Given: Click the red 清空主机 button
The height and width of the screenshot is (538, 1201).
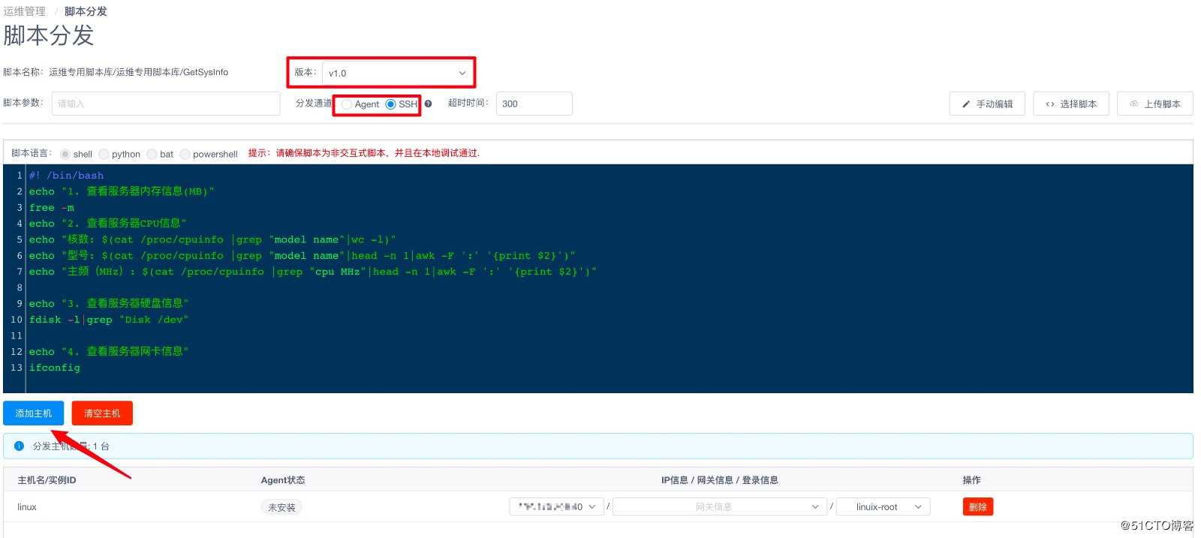Looking at the screenshot, I should pyautogui.click(x=102, y=413).
